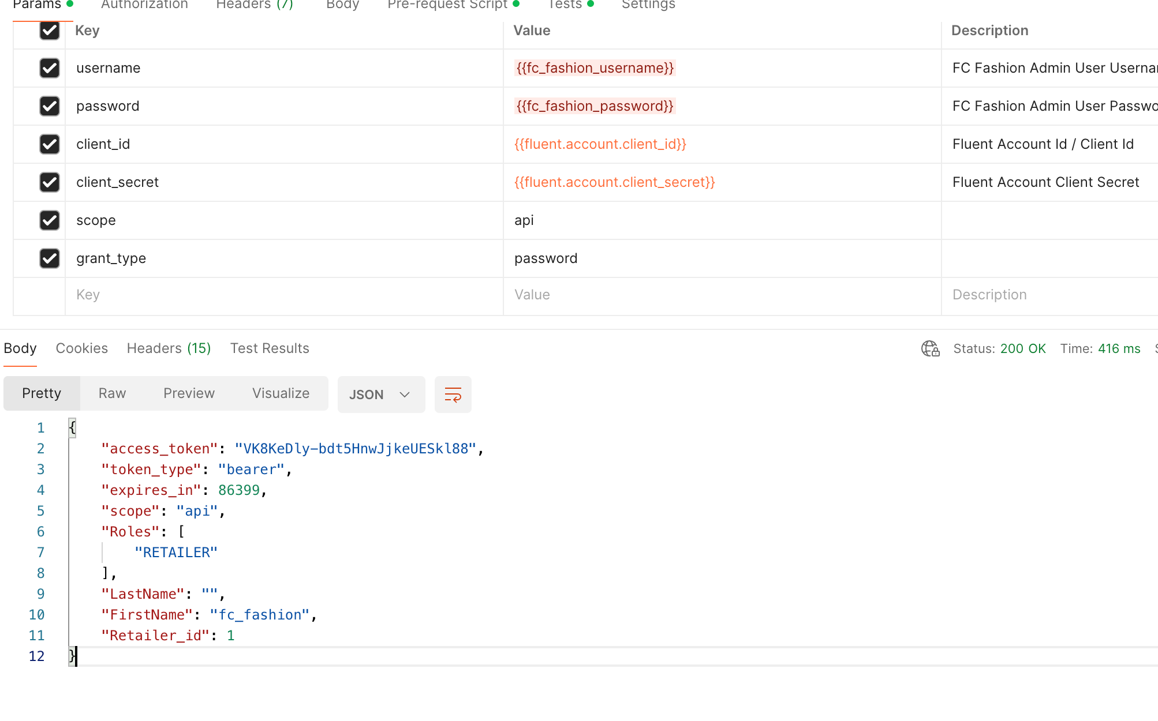The width and height of the screenshot is (1158, 721).
Task: Open response Headers (15) tab
Action: (169, 348)
